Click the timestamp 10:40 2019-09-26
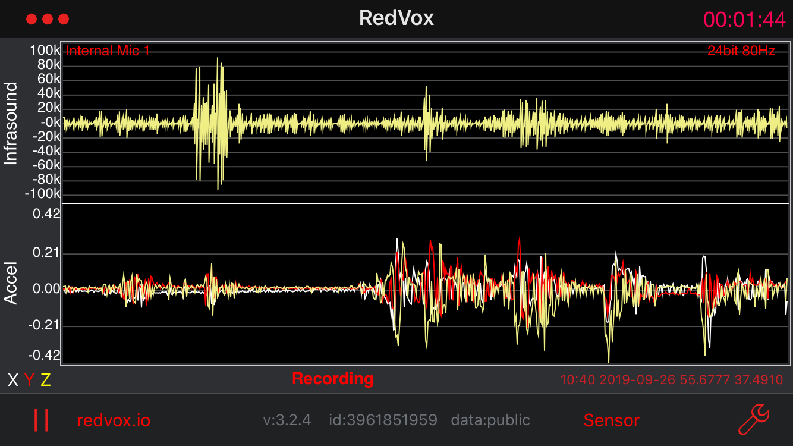Image resolution: width=793 pixels, height=446 pixels. [x=618, y=379]
